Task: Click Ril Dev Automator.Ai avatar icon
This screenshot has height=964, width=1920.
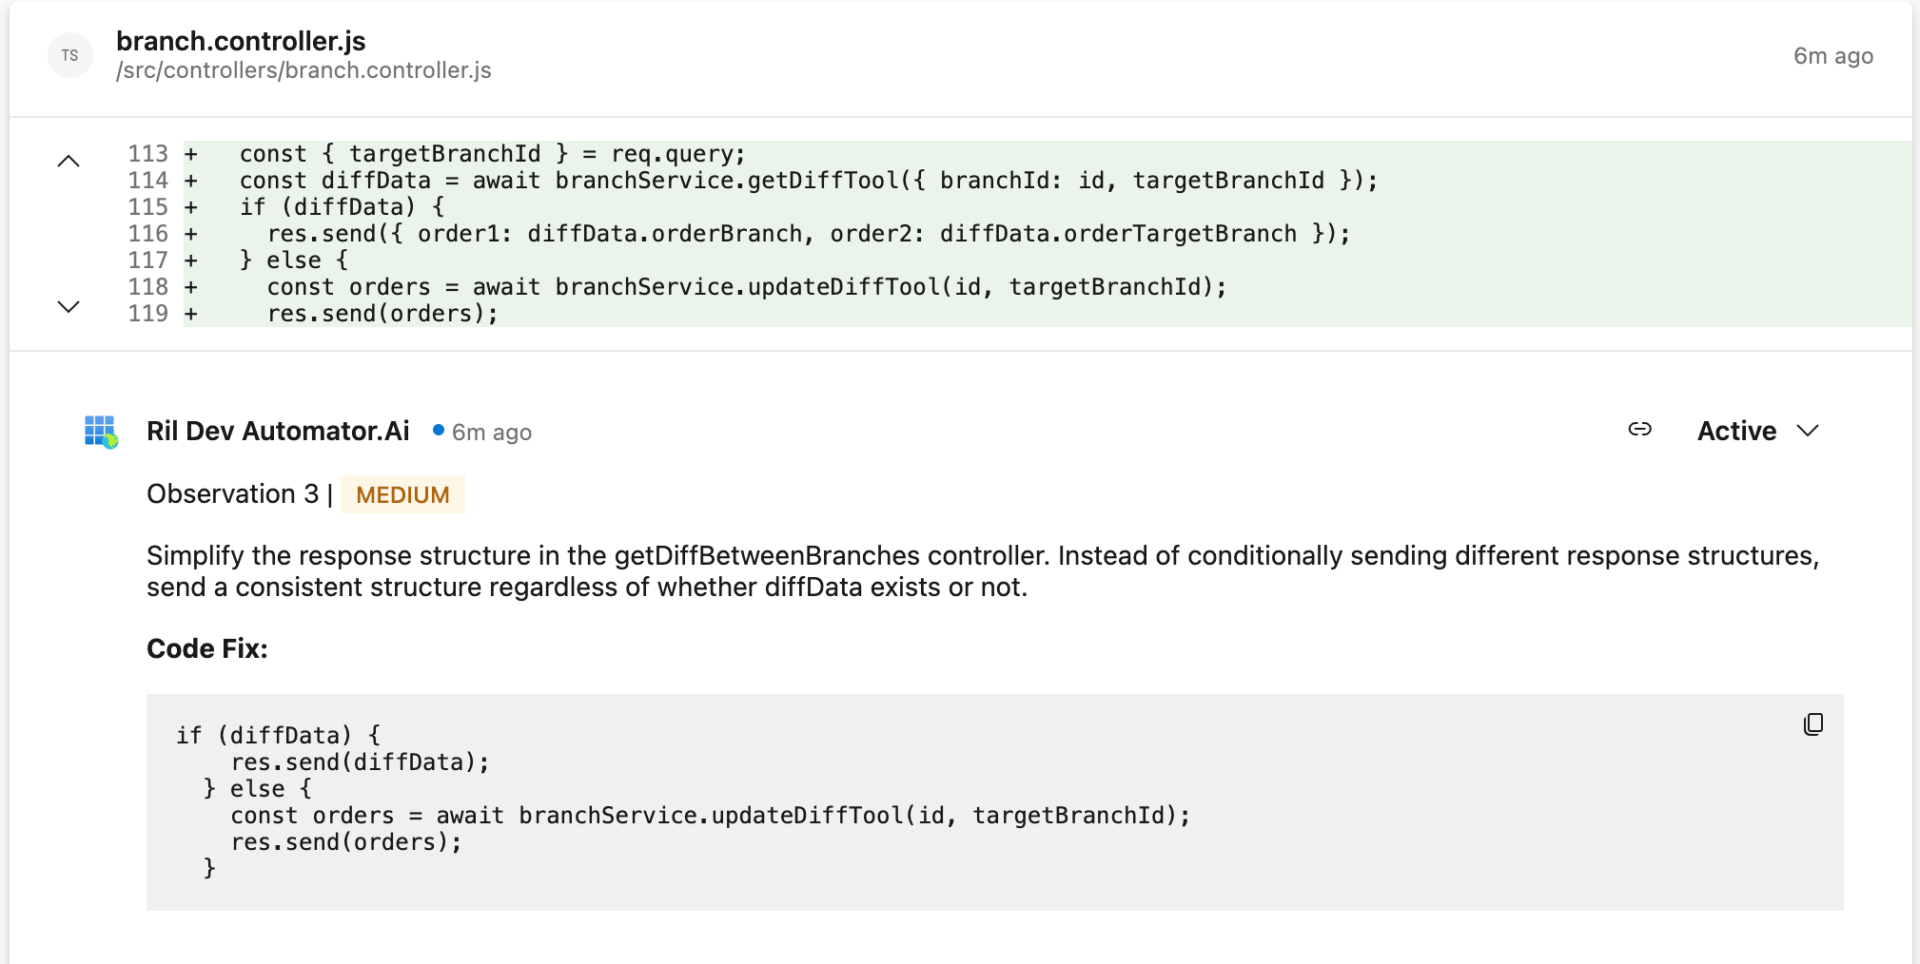Action: 101,432
